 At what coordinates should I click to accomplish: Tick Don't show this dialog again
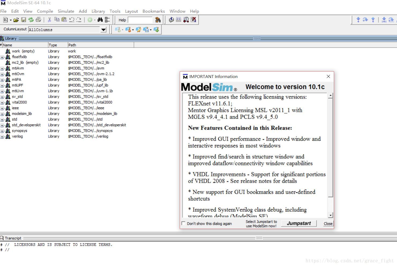point(183,223)
